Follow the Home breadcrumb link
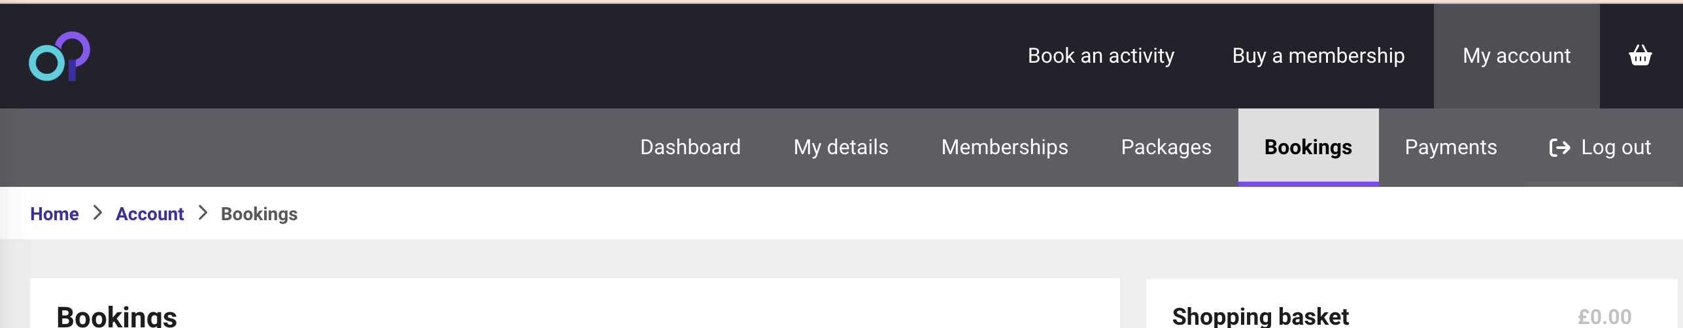Viewport: 1683px width, 328px height. [x=54, y=214]
